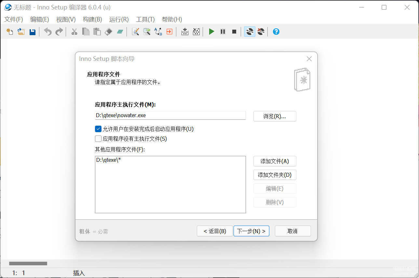Viewport: 419px width, 278px height.
Task: Click the Undo arrow icon
Action: point(48,32)
